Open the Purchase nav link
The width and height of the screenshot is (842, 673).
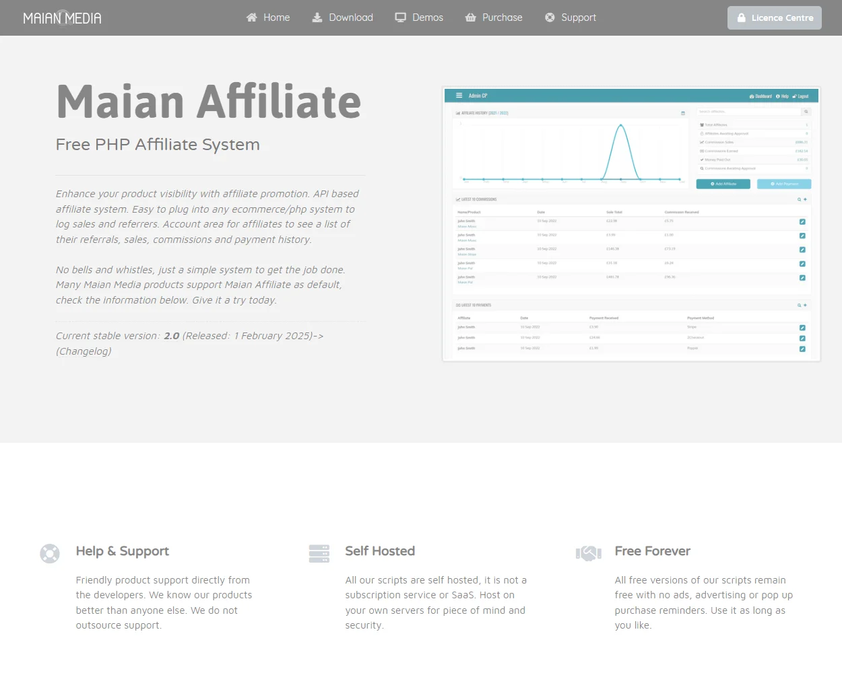[x=494, y=17]
